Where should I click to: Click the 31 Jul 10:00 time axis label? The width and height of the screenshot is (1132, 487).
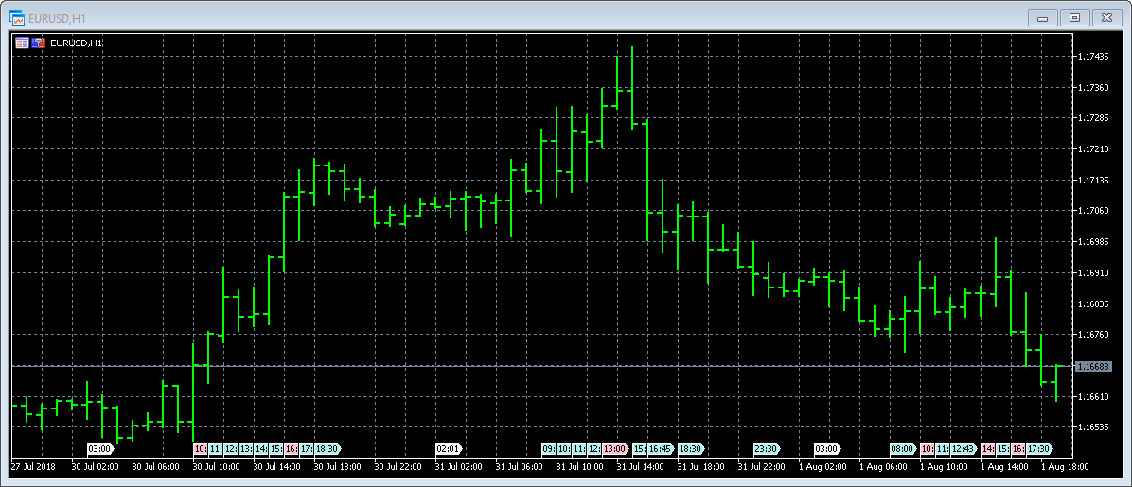pyautogui.click(x=579, y=467)
